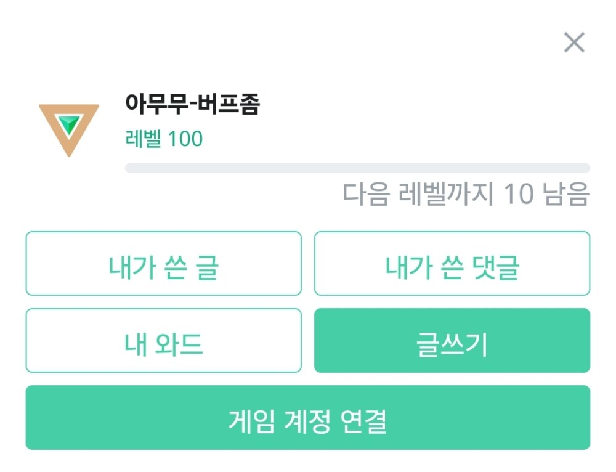
Task: View my written posts via 내가 쓴 글
Action: (x=163, y=264)
